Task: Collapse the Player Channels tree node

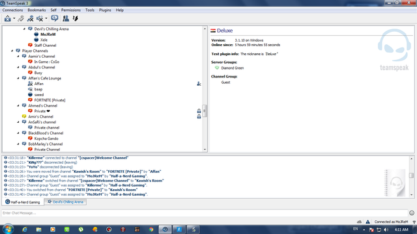Action: click(12, 51)
